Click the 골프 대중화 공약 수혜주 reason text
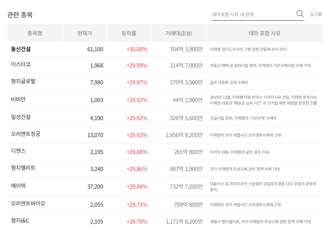The image size is (324, 228). [x=229, y=83]
